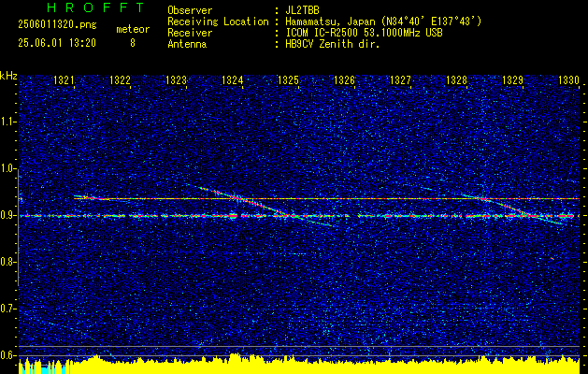
Task: Click the cyan level bars at bottom-left
Action: pos(44,368)
